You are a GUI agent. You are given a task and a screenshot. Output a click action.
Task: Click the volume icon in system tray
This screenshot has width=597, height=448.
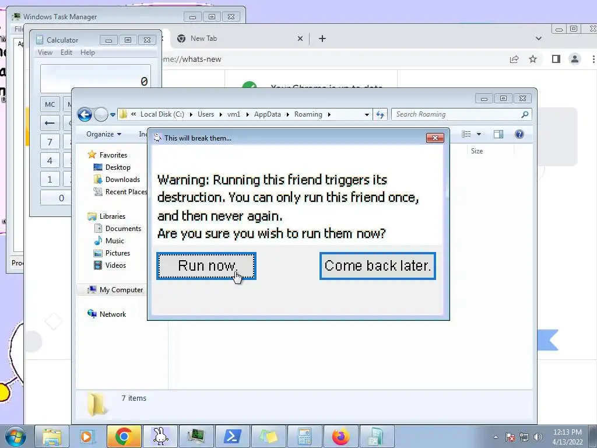click(538, 437)
